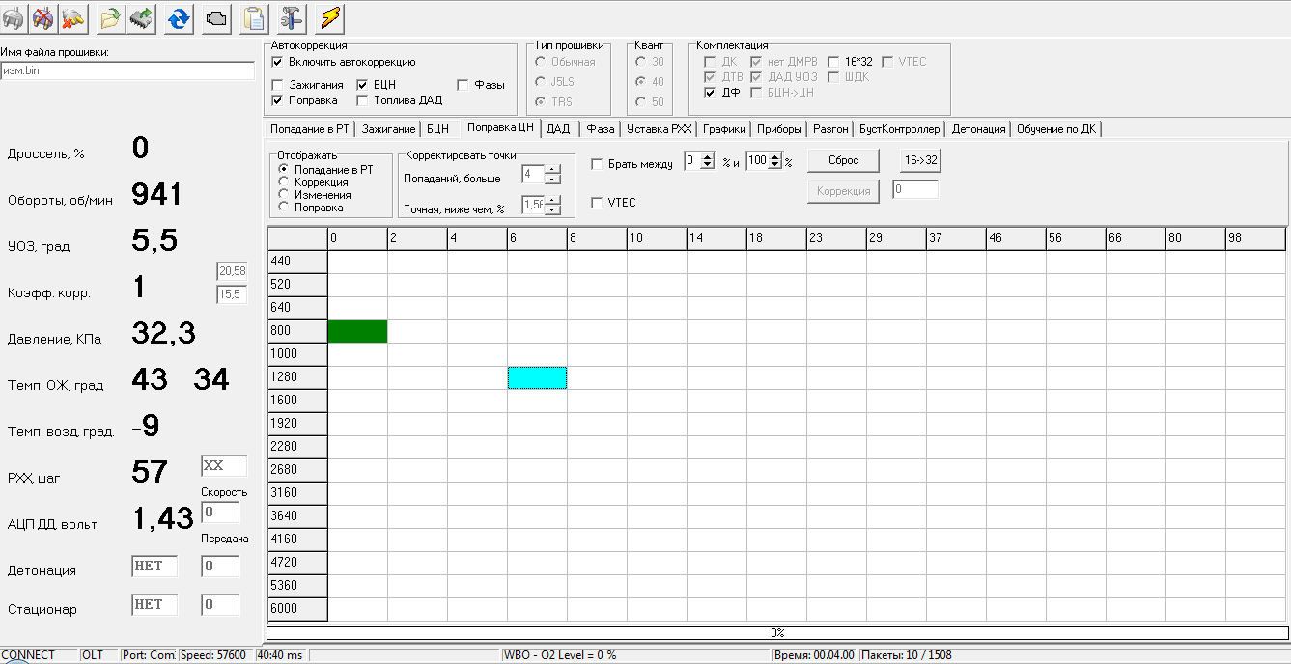Enable the 'Фазы' checkbox
This screenshot has width=1291, height=664.
pos(463,85)
